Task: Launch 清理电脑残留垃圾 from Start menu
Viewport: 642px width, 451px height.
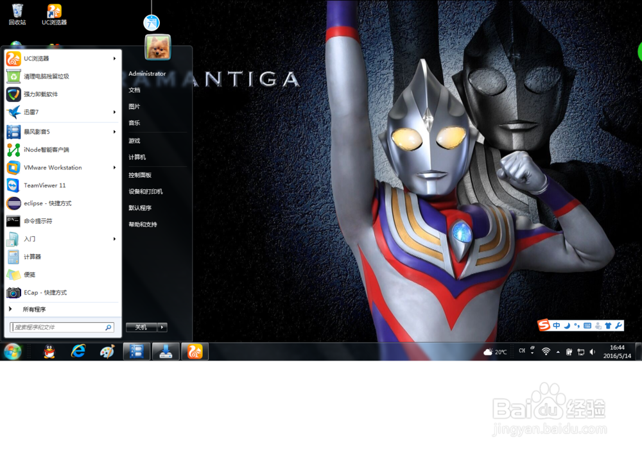Action: 63,76
